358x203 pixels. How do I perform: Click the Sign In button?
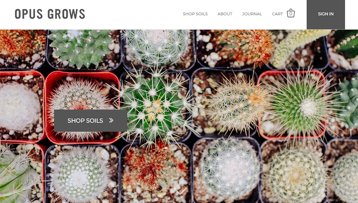[326, 14]
